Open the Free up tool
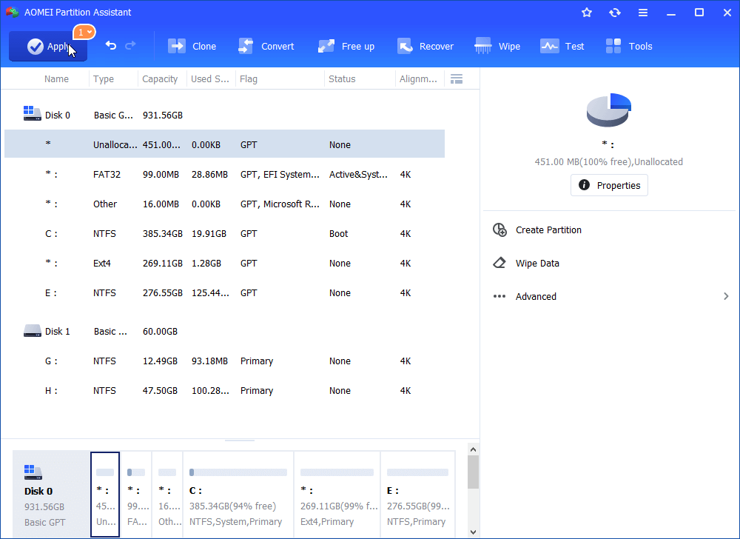 346,46
